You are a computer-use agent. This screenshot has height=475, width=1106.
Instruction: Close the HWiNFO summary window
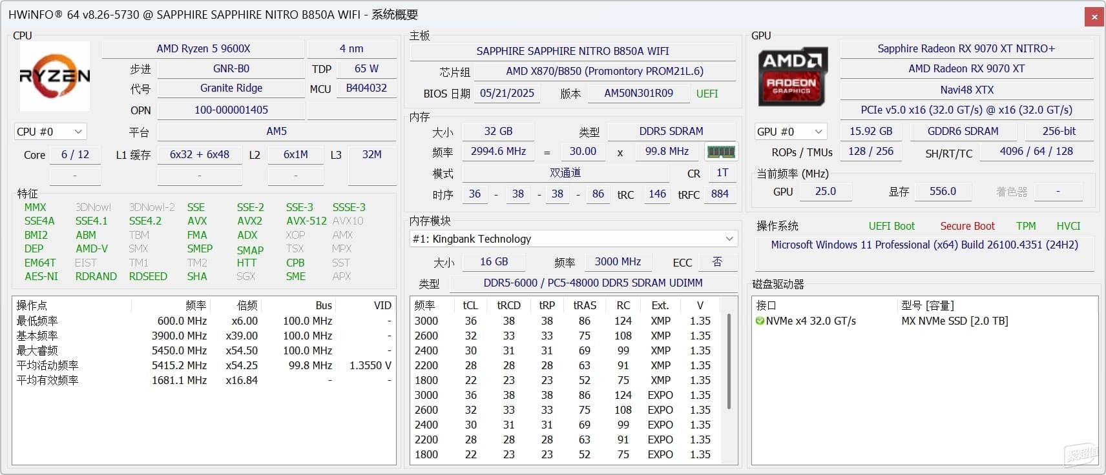click(1094, 17)
